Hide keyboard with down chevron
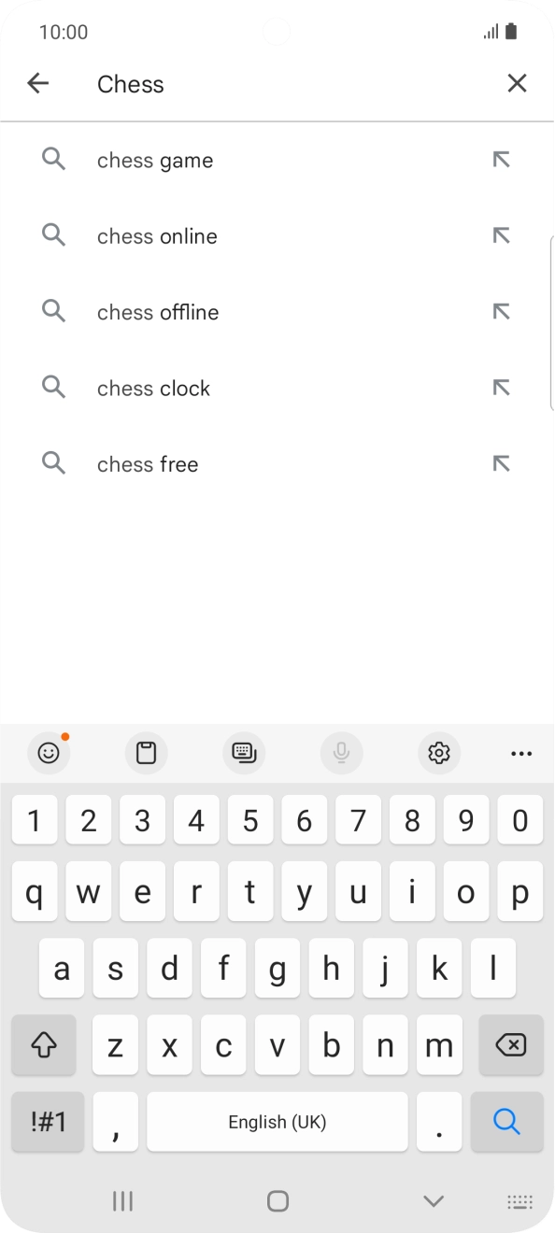Screen dimensions: 555x1233 [x=433, y=1201]
